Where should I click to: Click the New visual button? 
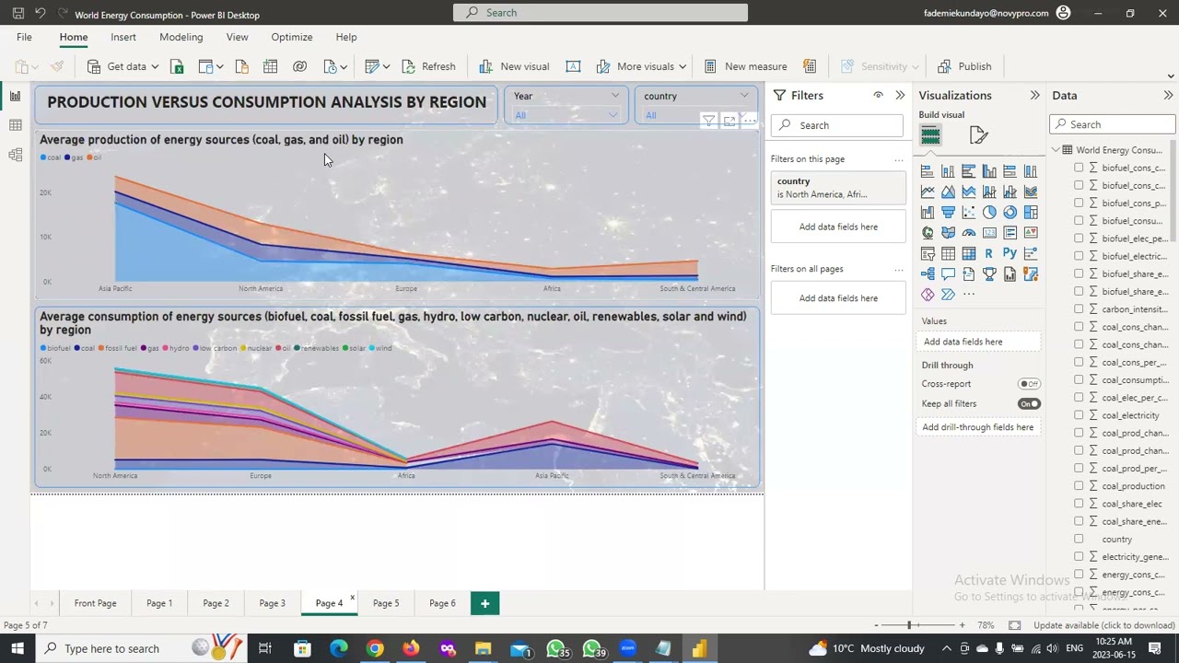514,66
